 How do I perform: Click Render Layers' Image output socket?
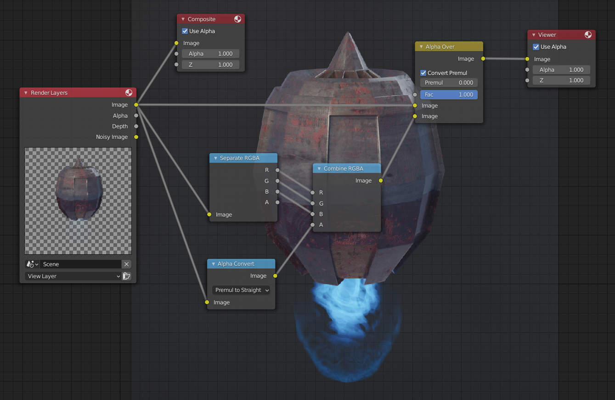tap(136, 105)
